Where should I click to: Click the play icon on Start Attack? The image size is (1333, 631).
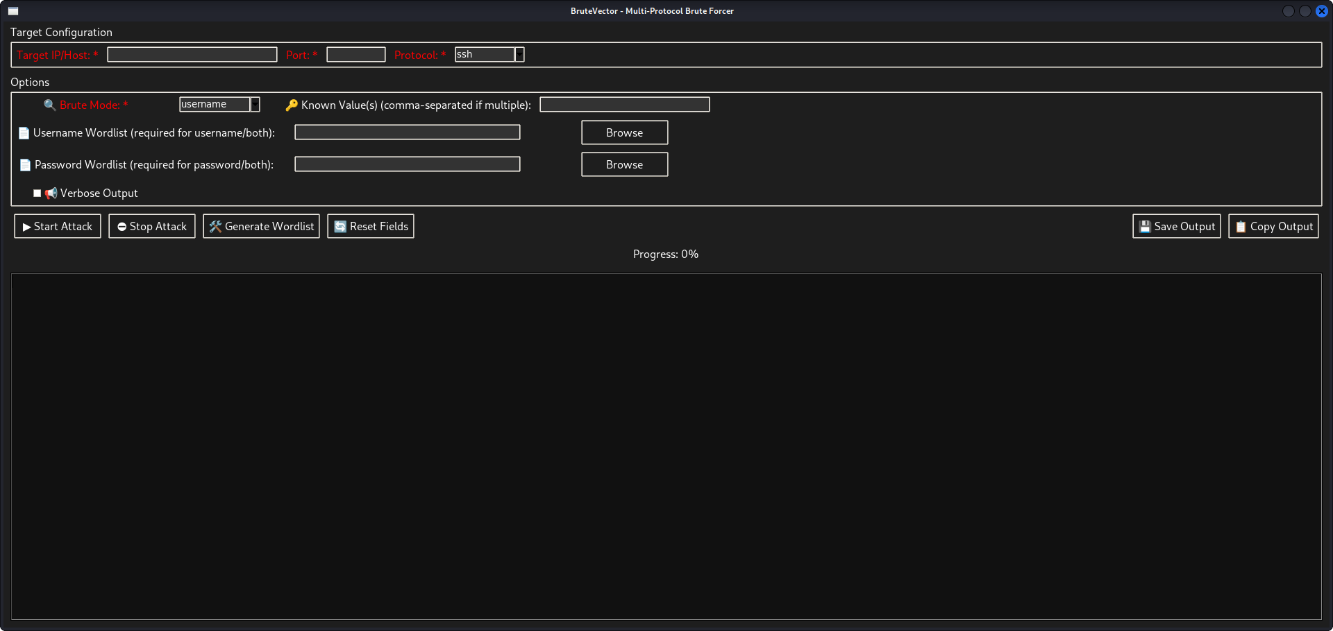click(x=26, y=226)
